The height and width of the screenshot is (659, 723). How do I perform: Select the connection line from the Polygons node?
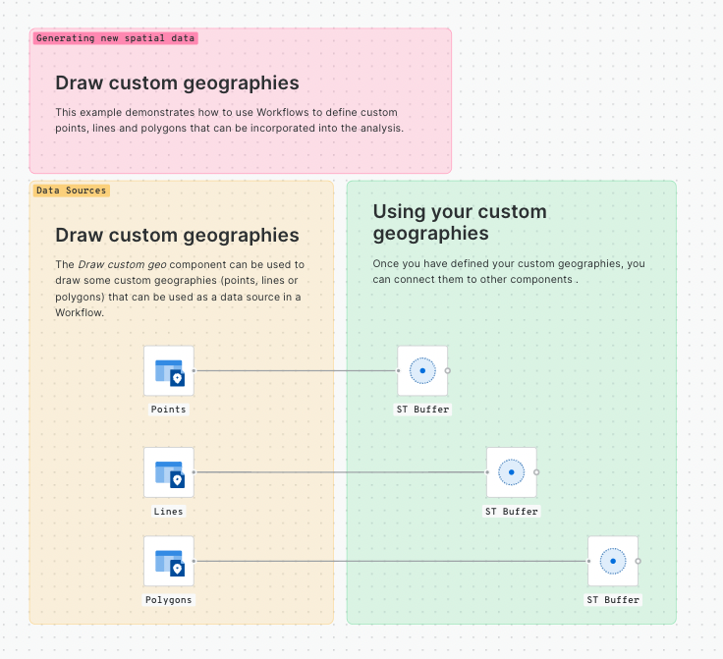393,561
